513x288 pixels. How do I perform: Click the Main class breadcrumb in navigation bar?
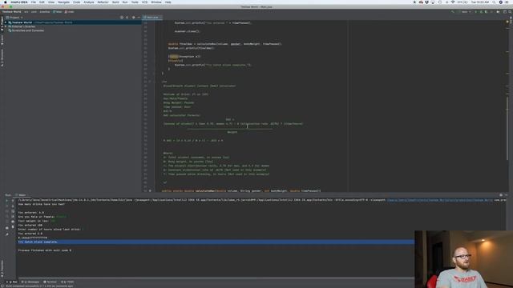click(x=57, y=12)
